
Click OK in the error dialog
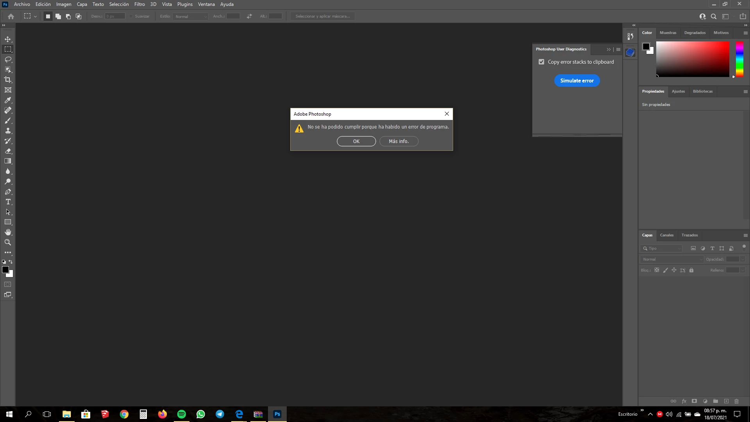(356, 141)
